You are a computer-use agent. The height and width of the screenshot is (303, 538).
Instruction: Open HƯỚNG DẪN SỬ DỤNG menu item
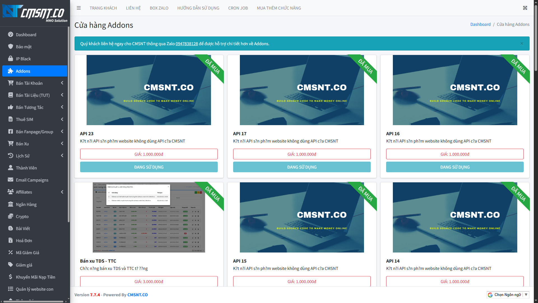198,8
